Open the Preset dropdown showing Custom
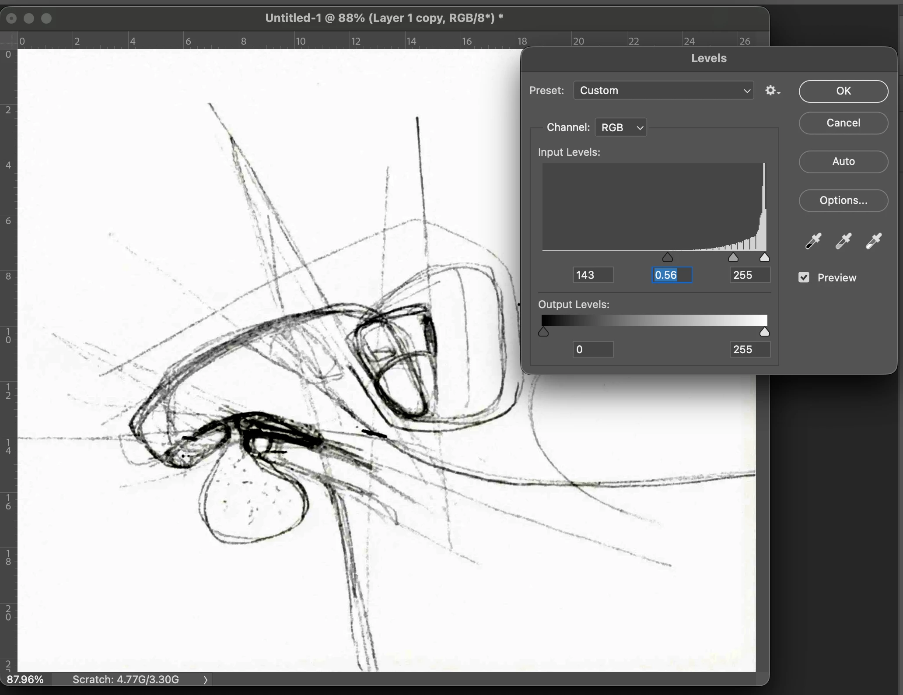Image resolution: width=903 pixels, height=695 pixels. [x=663, y=91]
